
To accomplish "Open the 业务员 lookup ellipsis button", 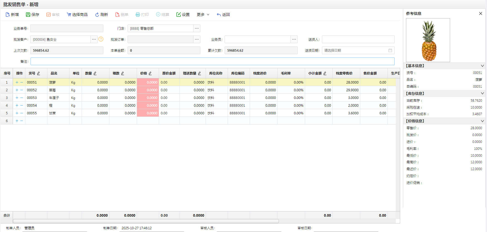I will click(294, 39).
